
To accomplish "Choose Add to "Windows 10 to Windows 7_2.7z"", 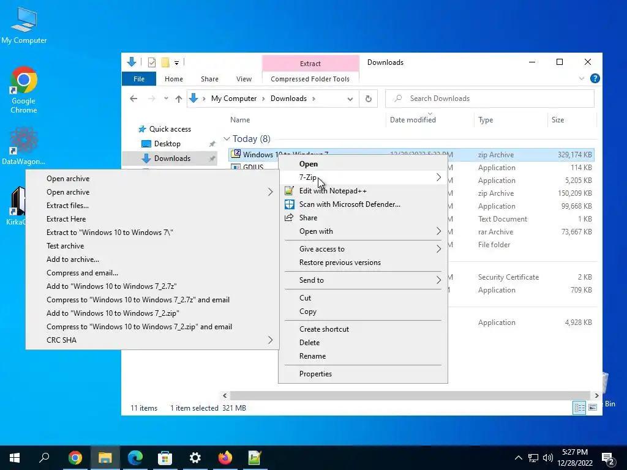I will coord(152,286).
